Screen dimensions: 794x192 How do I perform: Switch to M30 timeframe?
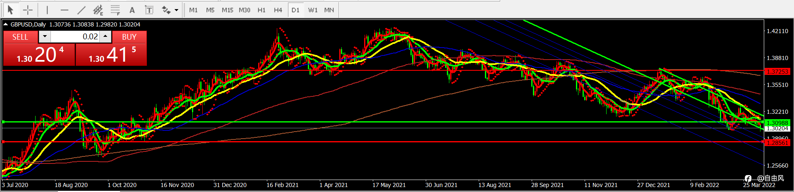tap(245, 10)
